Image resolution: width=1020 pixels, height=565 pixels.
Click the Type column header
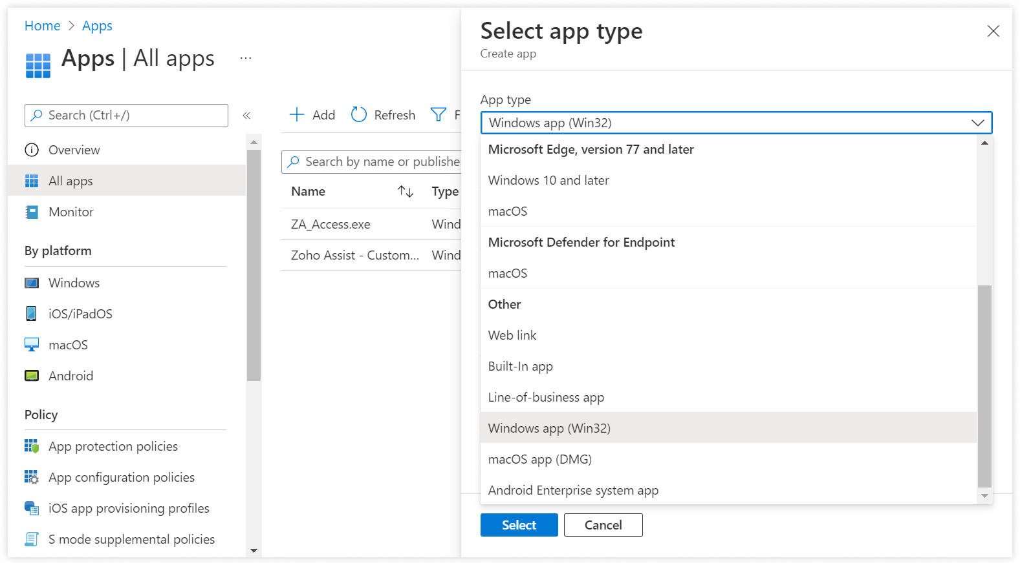point(445,192)
